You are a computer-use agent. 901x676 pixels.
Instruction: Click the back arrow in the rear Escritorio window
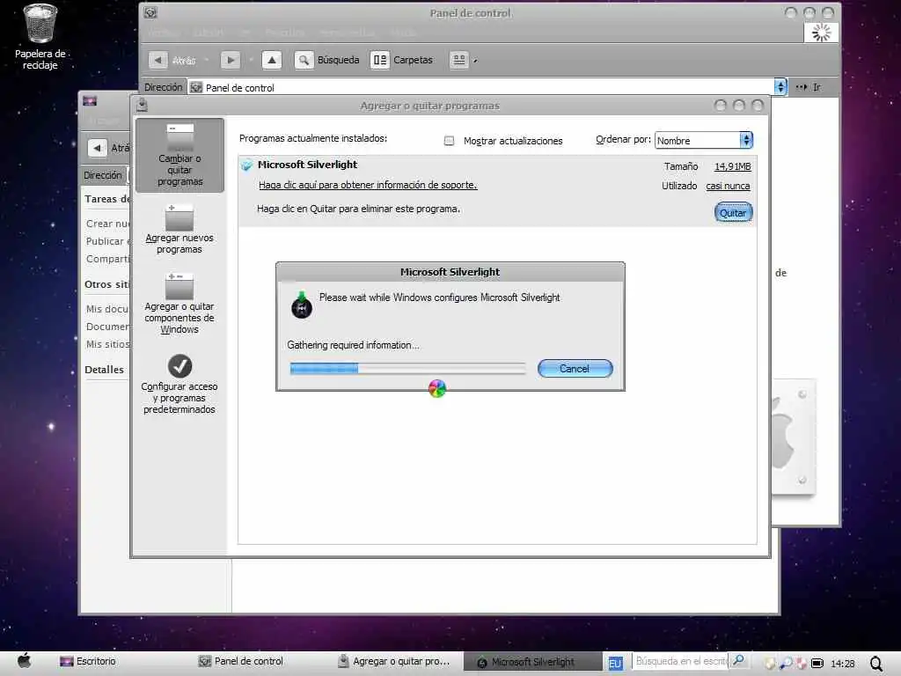pos(97,148)
